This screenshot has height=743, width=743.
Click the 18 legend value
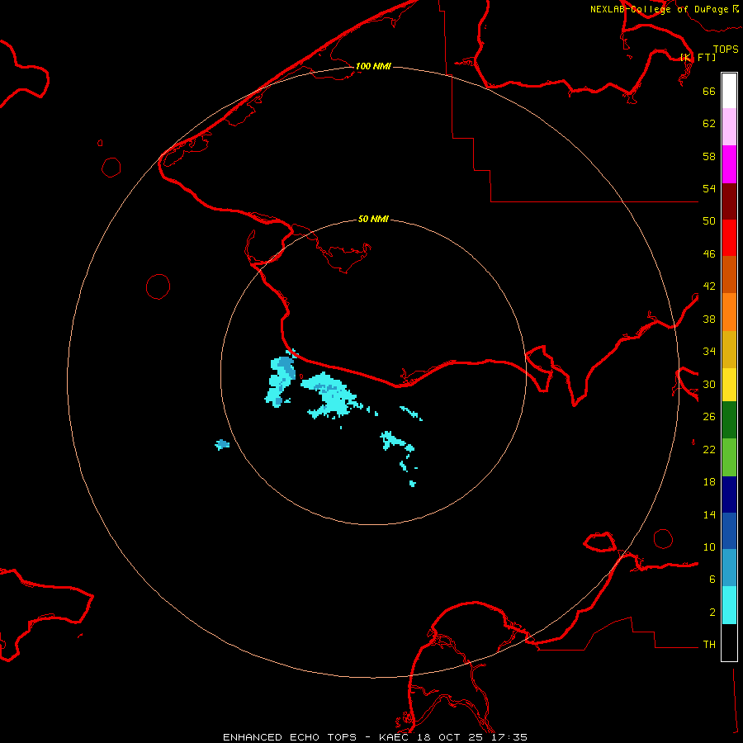tap(709, 482)
